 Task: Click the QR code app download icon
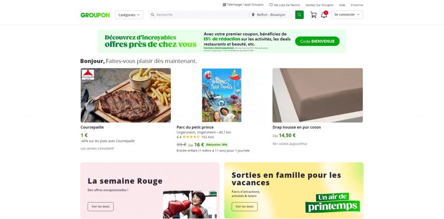click(x=224, y=5)
